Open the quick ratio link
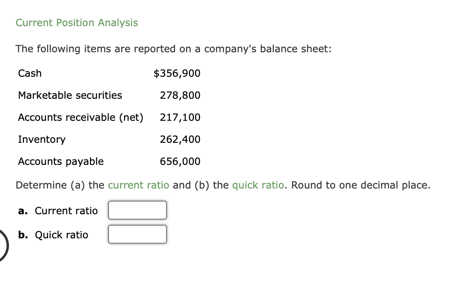Image resolution: width=457 pixels, height=284 pixels. [x=258, y=185]
